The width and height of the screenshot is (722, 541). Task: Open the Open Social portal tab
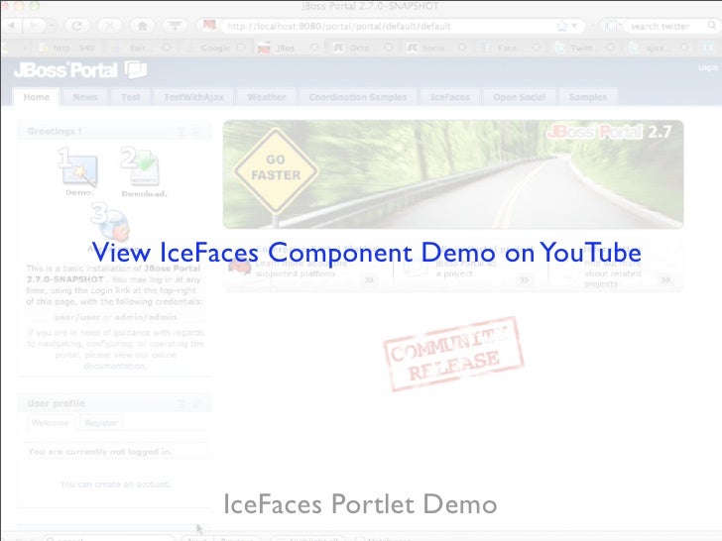coord(519,97)
